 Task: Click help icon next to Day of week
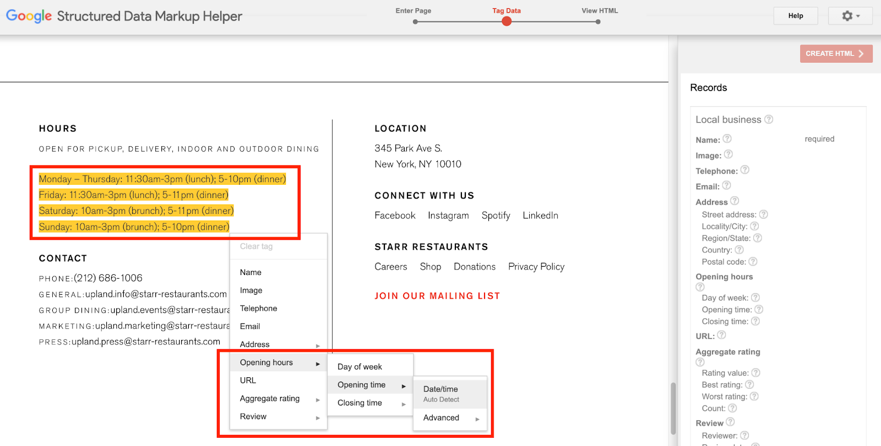755,298
